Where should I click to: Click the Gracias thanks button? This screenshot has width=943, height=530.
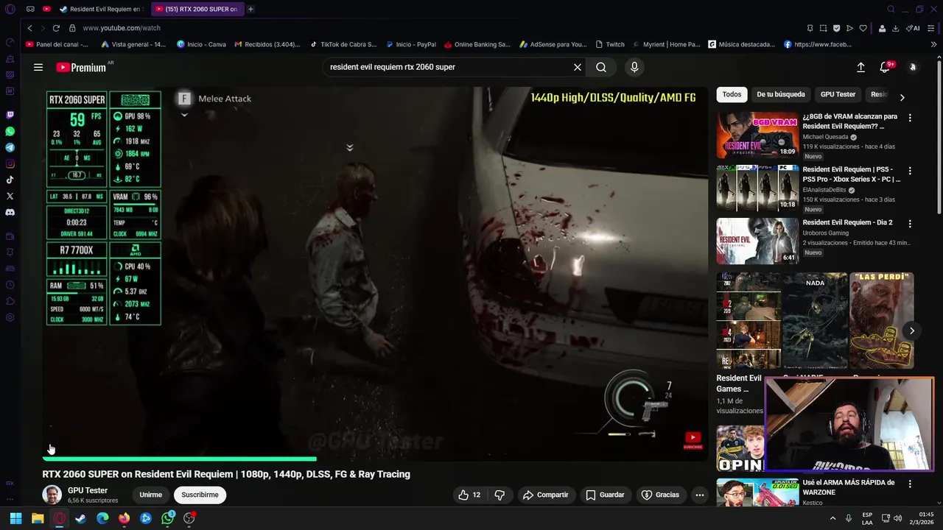tap(661, 495)
